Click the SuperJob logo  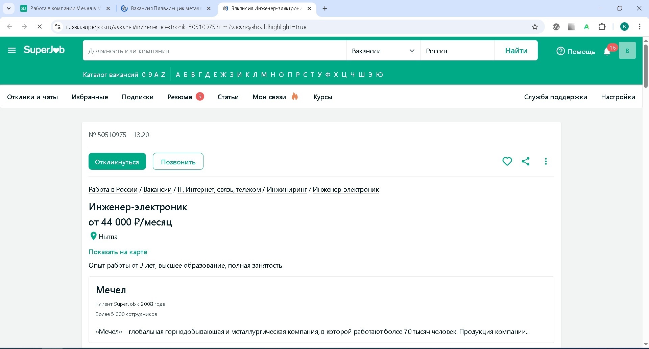[44, 50]
